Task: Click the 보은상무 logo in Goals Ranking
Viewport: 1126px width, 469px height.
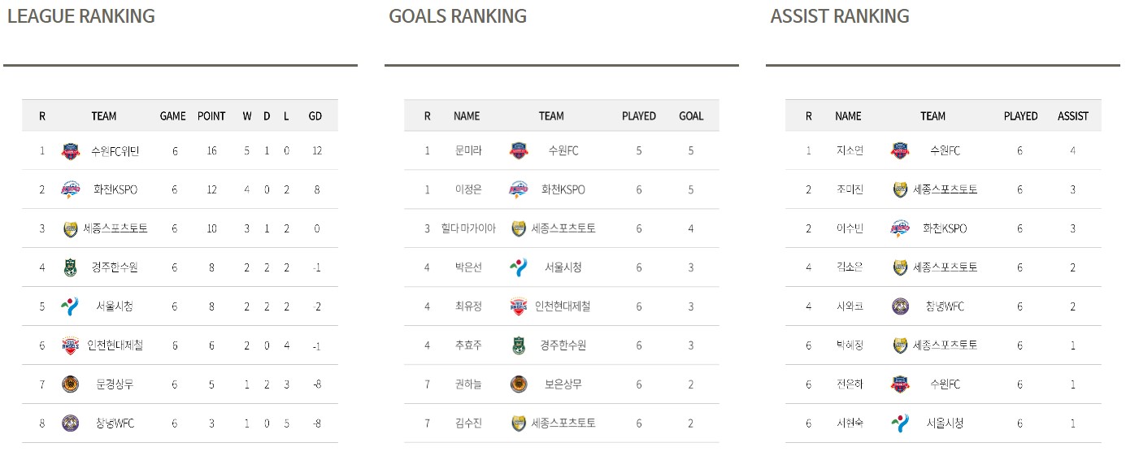Action: point(518,384)
